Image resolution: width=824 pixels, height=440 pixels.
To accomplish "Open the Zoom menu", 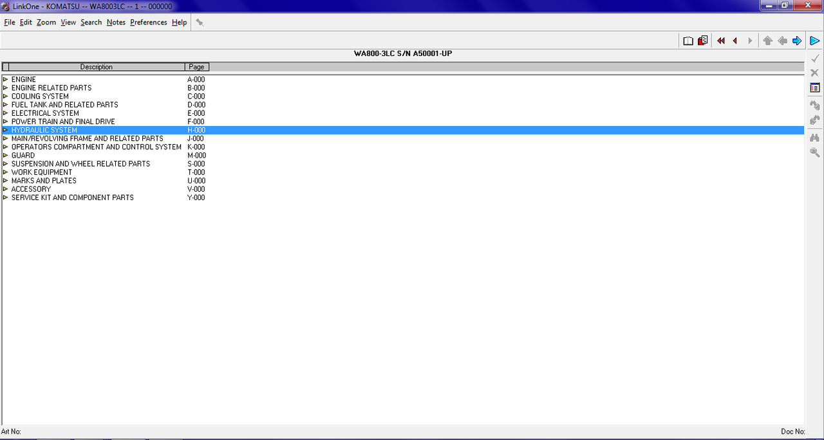I will click(x=46, y=22).
